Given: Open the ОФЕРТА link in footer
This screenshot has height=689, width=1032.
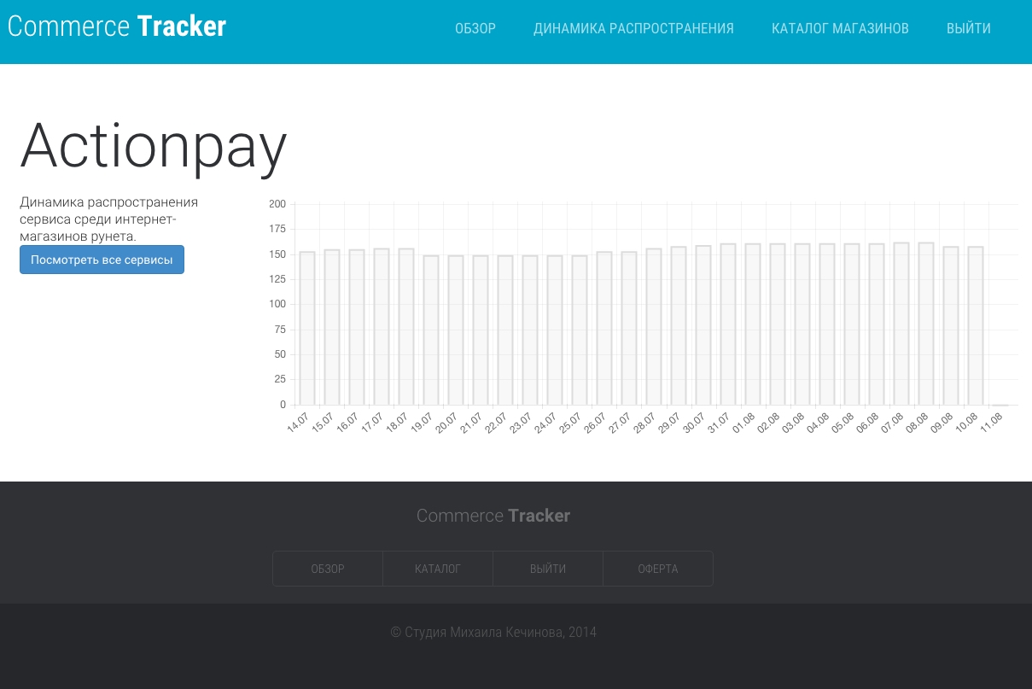Looking at the screenshot, I should pos(658,569).
